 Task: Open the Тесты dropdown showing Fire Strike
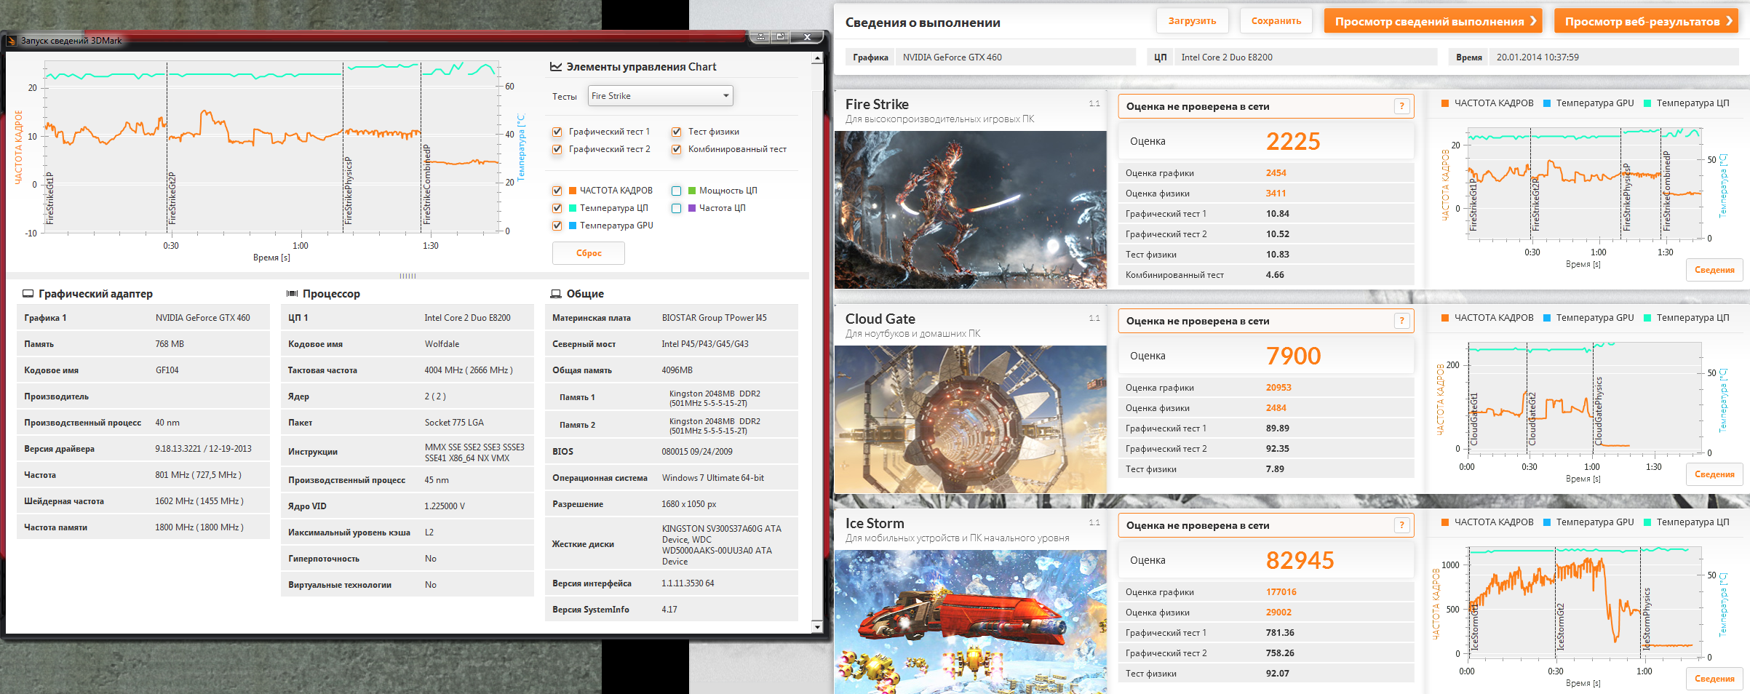click(x=660, y=96)
